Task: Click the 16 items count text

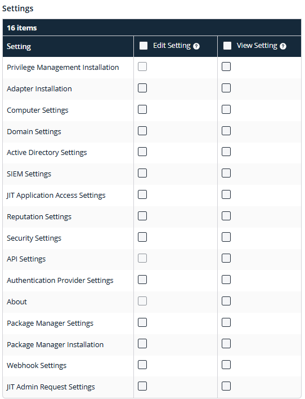Action: [x=22, y=28]
